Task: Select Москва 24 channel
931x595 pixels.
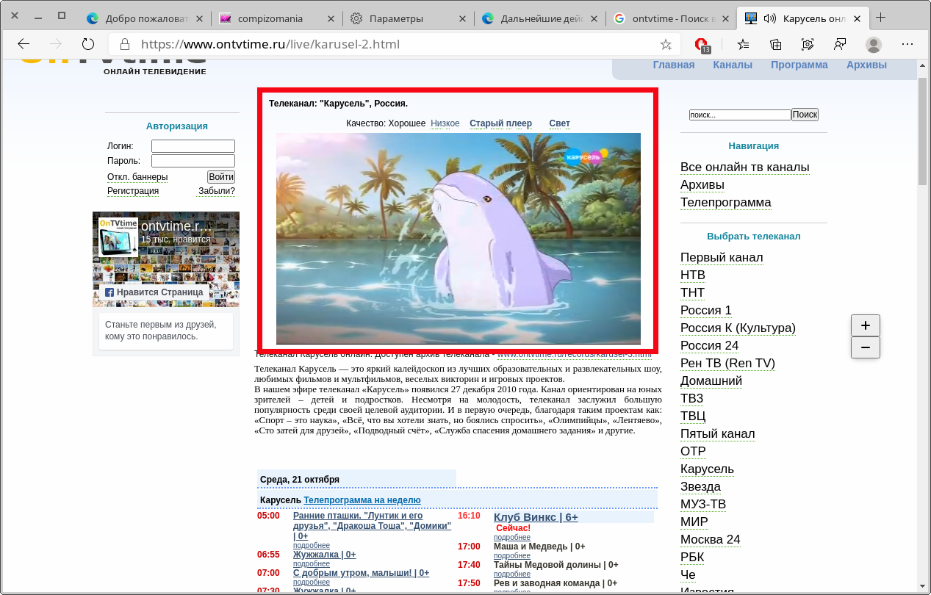Action: [x=711, y=540]
